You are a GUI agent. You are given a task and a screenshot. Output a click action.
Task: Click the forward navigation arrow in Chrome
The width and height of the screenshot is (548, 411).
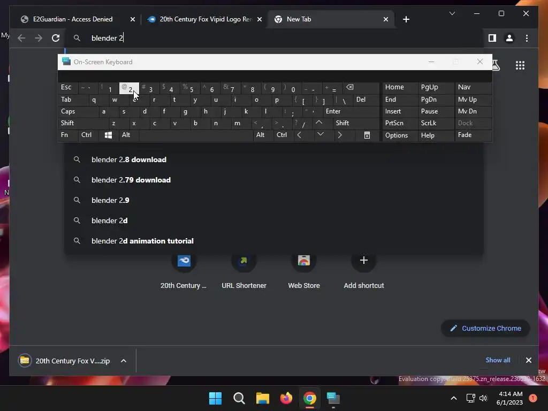point(39,38)
